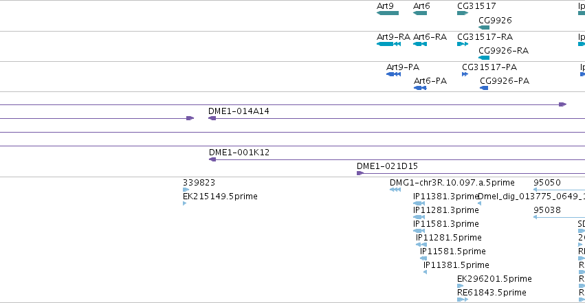Click the 95050 label text
Image resolution: width=585 pixels, height=303 pixels.
547,183
